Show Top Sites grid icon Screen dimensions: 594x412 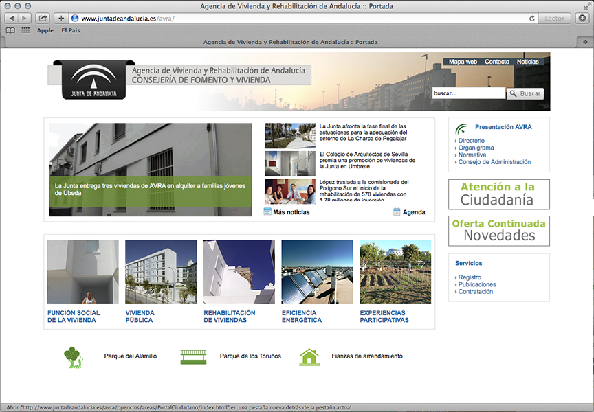25,30
